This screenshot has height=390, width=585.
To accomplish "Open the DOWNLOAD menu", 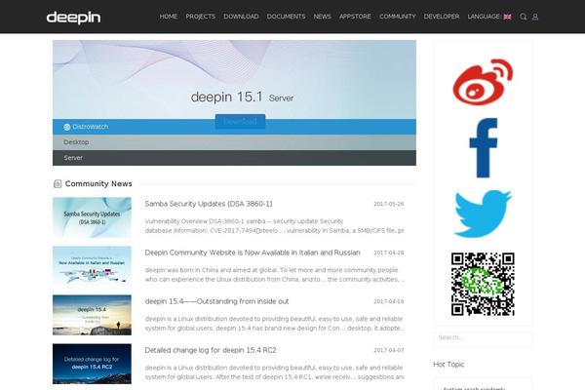I will (241, 17).
